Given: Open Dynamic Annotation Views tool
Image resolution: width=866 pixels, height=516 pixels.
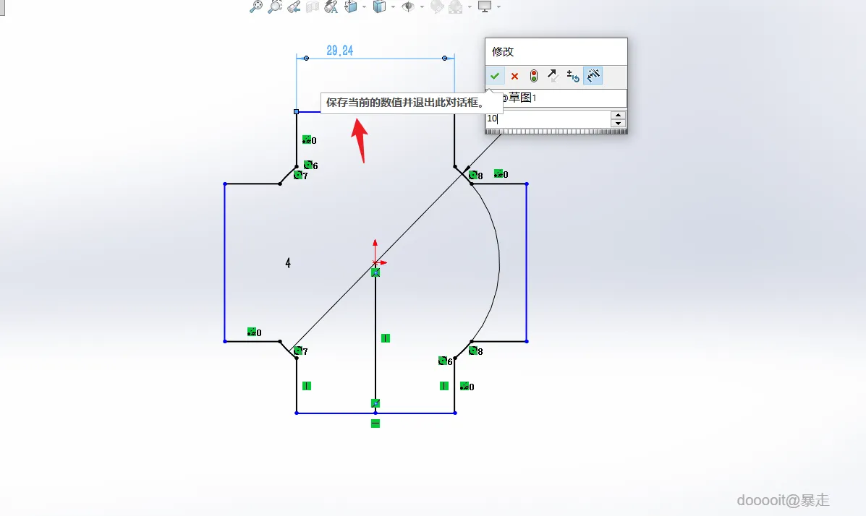Looking at the screenshot, I should tap(331, 7).
